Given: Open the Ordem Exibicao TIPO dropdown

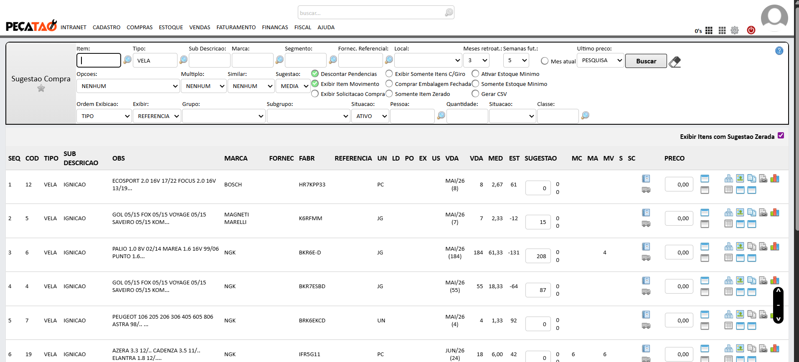Looking at the screenshot, I should click(104, 116).
